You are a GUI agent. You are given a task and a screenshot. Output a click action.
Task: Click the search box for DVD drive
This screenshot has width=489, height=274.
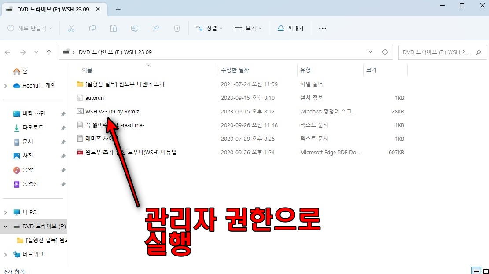(x=442, y=52)
